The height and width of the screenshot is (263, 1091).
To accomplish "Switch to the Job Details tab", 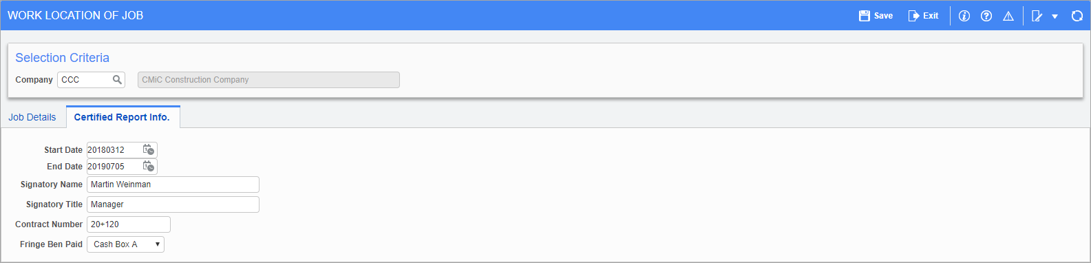I will (32, 117).
